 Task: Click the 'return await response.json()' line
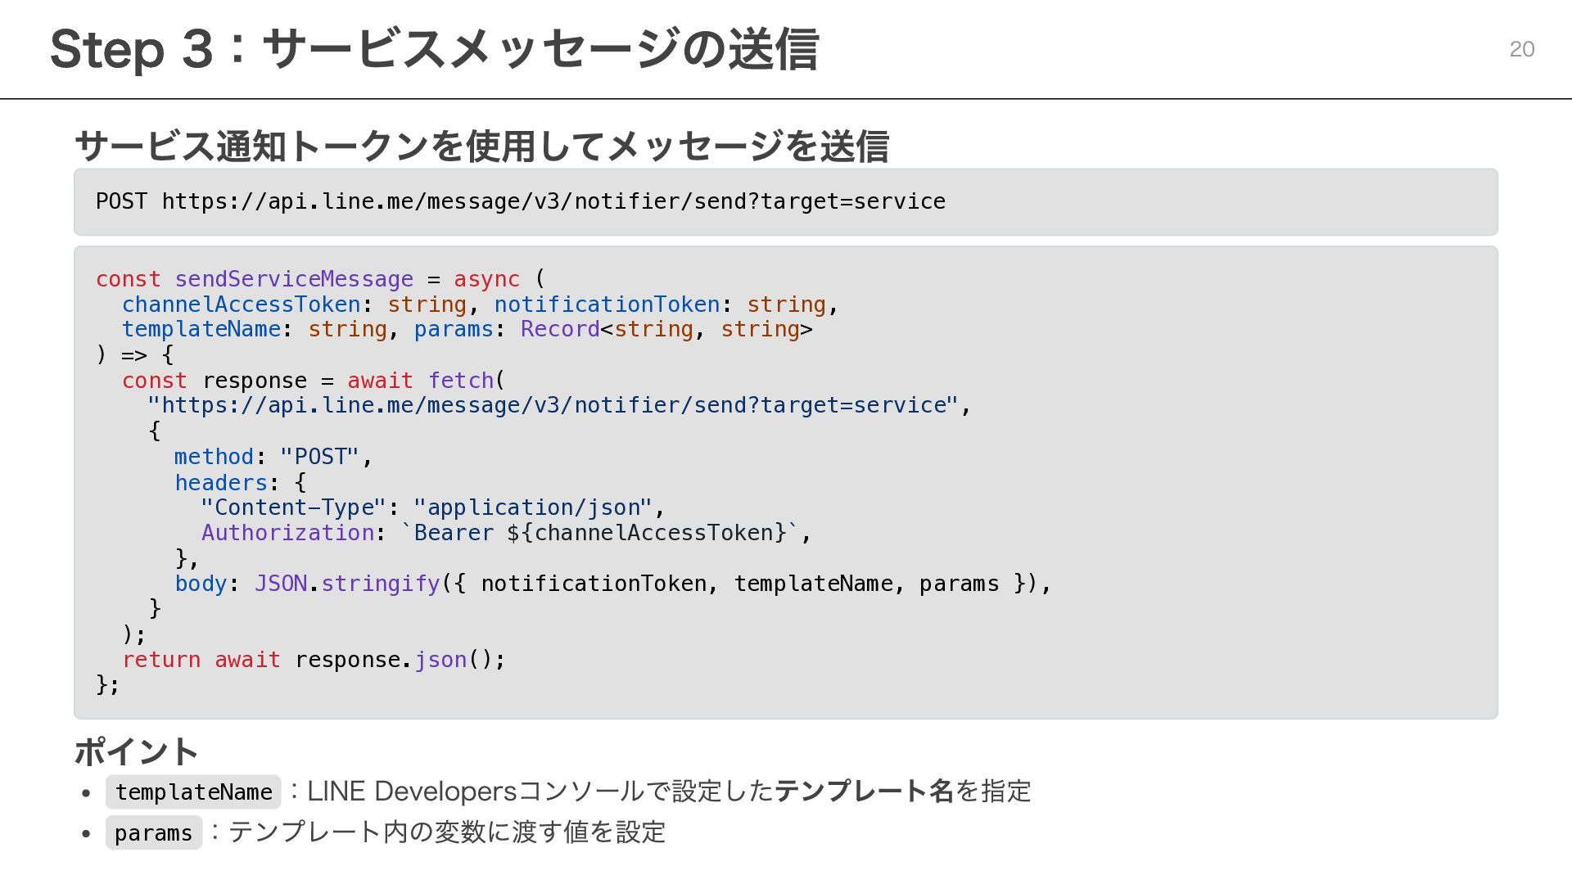tap(314, 660)
